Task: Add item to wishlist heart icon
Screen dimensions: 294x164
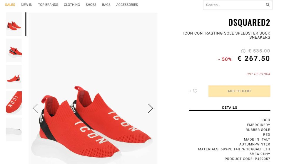Action: pyautogui.click(x=195, y=91)
